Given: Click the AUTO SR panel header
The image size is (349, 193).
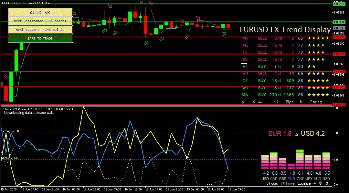Looking at the screenshot, I should click(40, 13).
